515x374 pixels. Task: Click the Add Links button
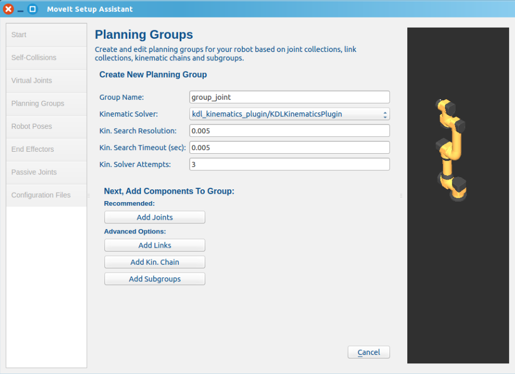pyautogui.click(x=155, y=245)
